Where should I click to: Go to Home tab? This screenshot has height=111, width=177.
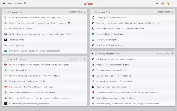pos(11,4)
